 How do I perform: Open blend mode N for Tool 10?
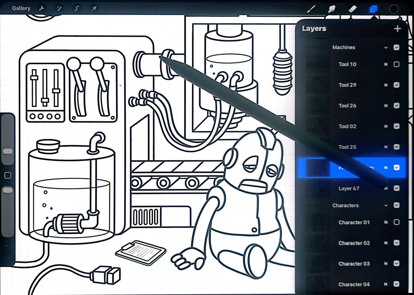tap(386, 64)
